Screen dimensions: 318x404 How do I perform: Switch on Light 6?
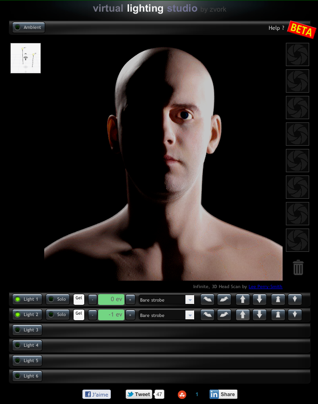pyautogui.click(x=27, y=376)
